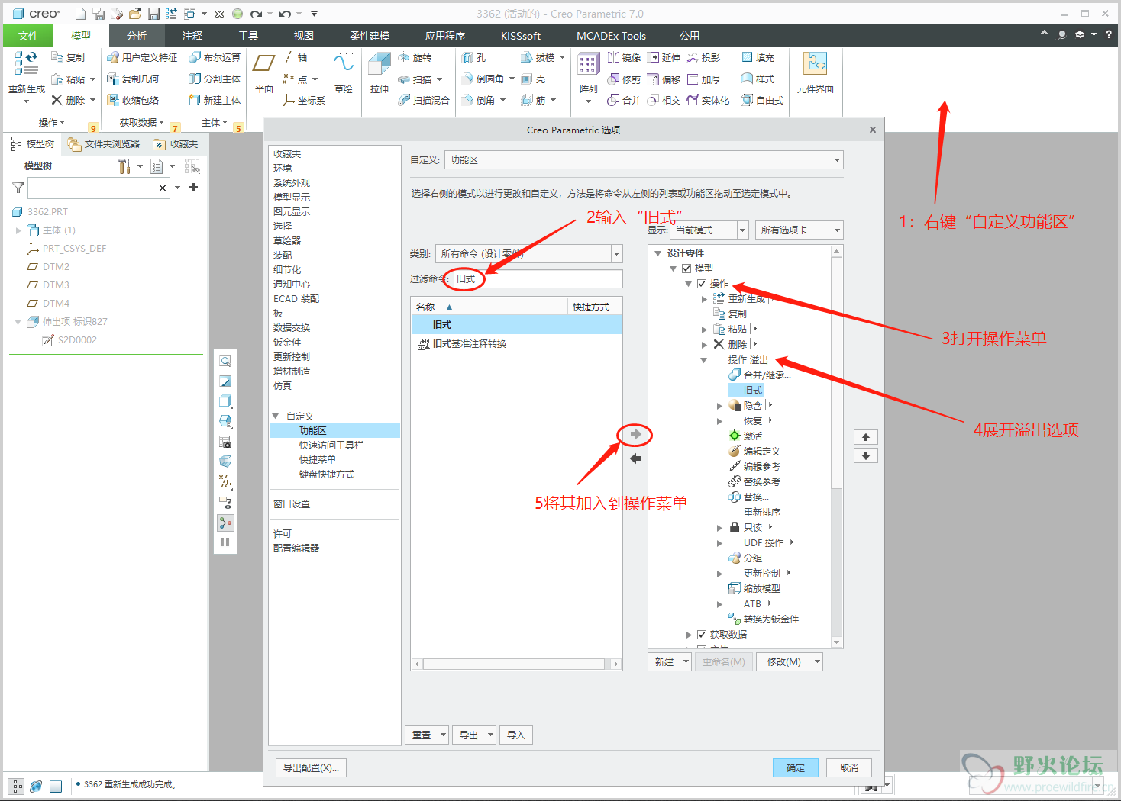This screenshot has height=801, width=1121.
Task: Switch to the 文件夹浏览器 tab
Action: 104,144
